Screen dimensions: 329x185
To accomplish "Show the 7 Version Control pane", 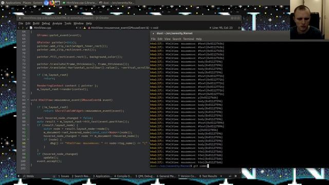I will [187, 176].
